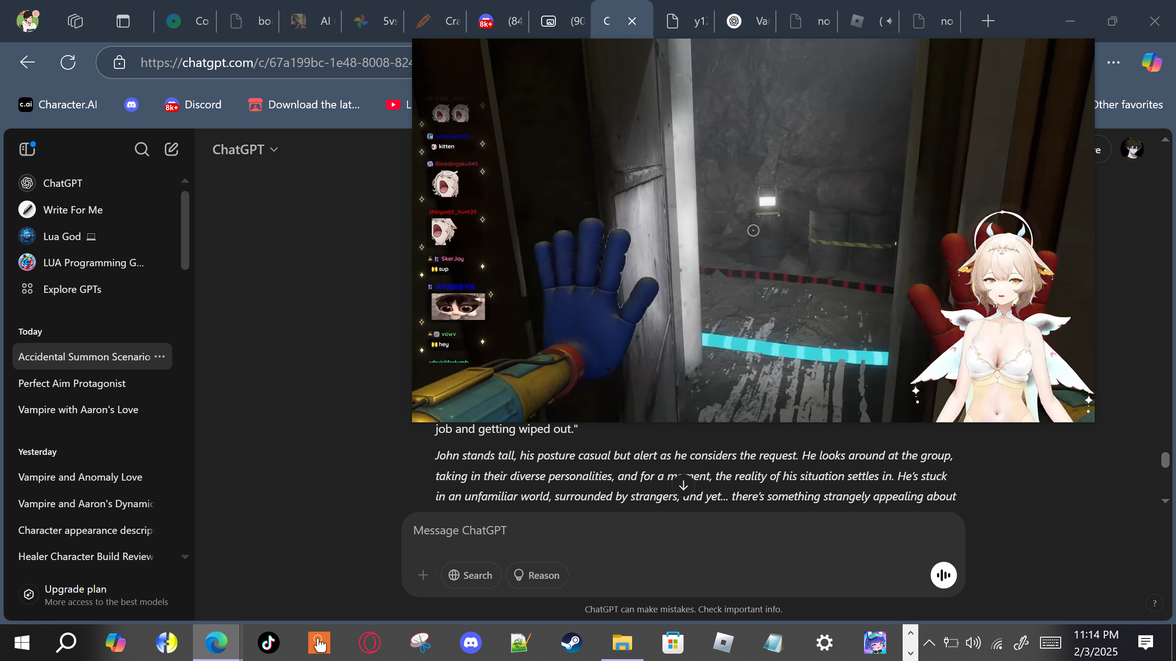Screen dimensions: 1176x661
Task: Go back with the browser back arrow
Action: click(x=28, y=62)
